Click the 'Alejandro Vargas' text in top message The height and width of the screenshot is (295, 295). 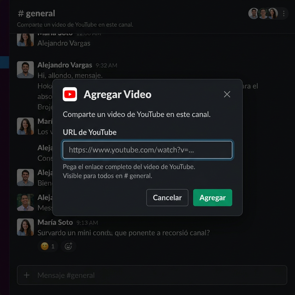pos(64,43)
